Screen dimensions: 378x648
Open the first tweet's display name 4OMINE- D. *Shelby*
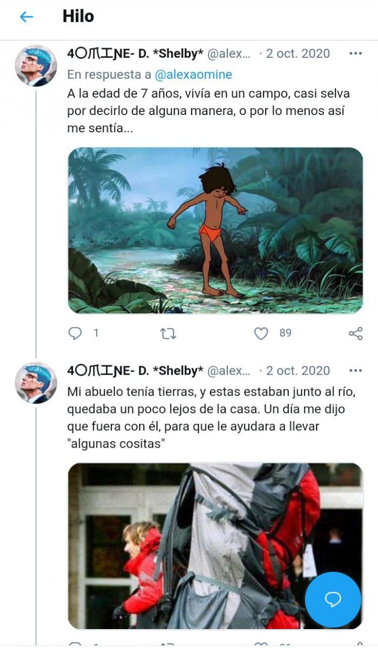(135, 53)
